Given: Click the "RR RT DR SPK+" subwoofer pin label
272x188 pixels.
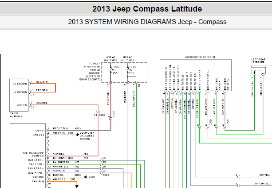Looking at the screenshot, I should tap(200, 80).
